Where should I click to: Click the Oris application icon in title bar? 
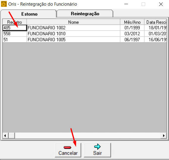click(4, 4)
